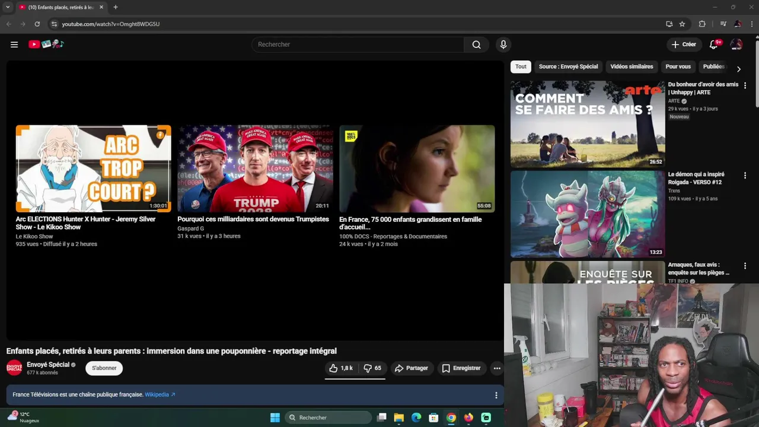Screen dimensions: 759x427
Task: Open the Comment se faire des amis thumbnail
Action: [x=588, y=124]
